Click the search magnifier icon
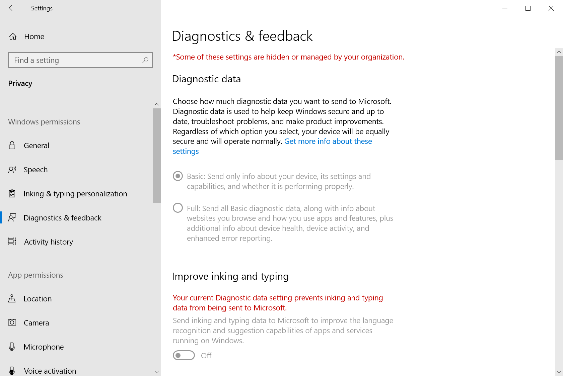This screenshot has width=563, height=376. (145, 60)
